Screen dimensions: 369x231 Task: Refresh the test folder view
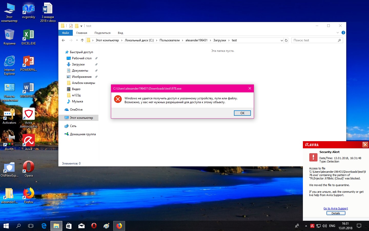tap(286, 40)
